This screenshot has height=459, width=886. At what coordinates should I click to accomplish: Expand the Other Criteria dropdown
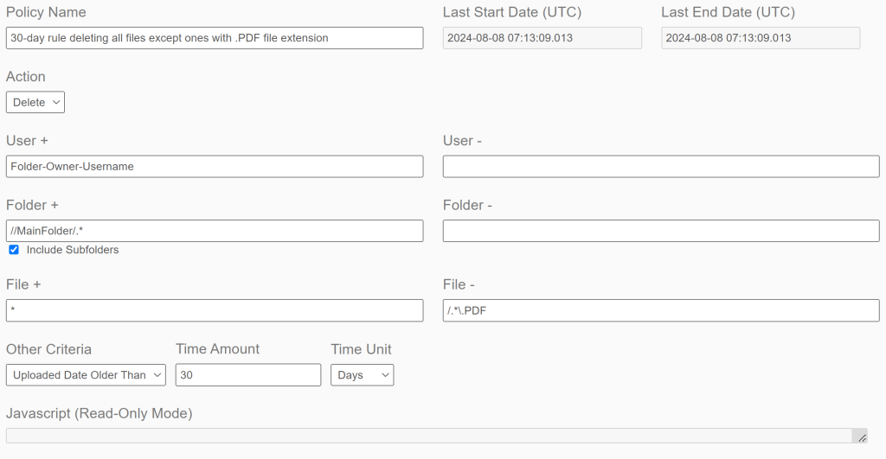pos(86,375)
